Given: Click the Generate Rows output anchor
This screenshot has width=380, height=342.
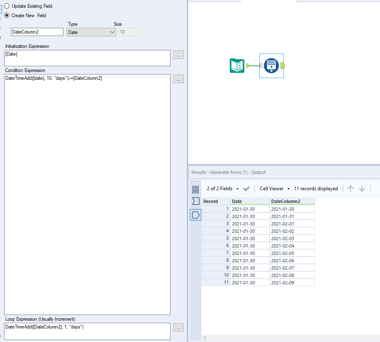Looking at the screenshot, I should [283, 66].
